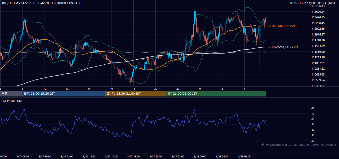Screen dimensions: 339x159
Task: Click hour tick 16 under price chart
Action: coord(111,89)
